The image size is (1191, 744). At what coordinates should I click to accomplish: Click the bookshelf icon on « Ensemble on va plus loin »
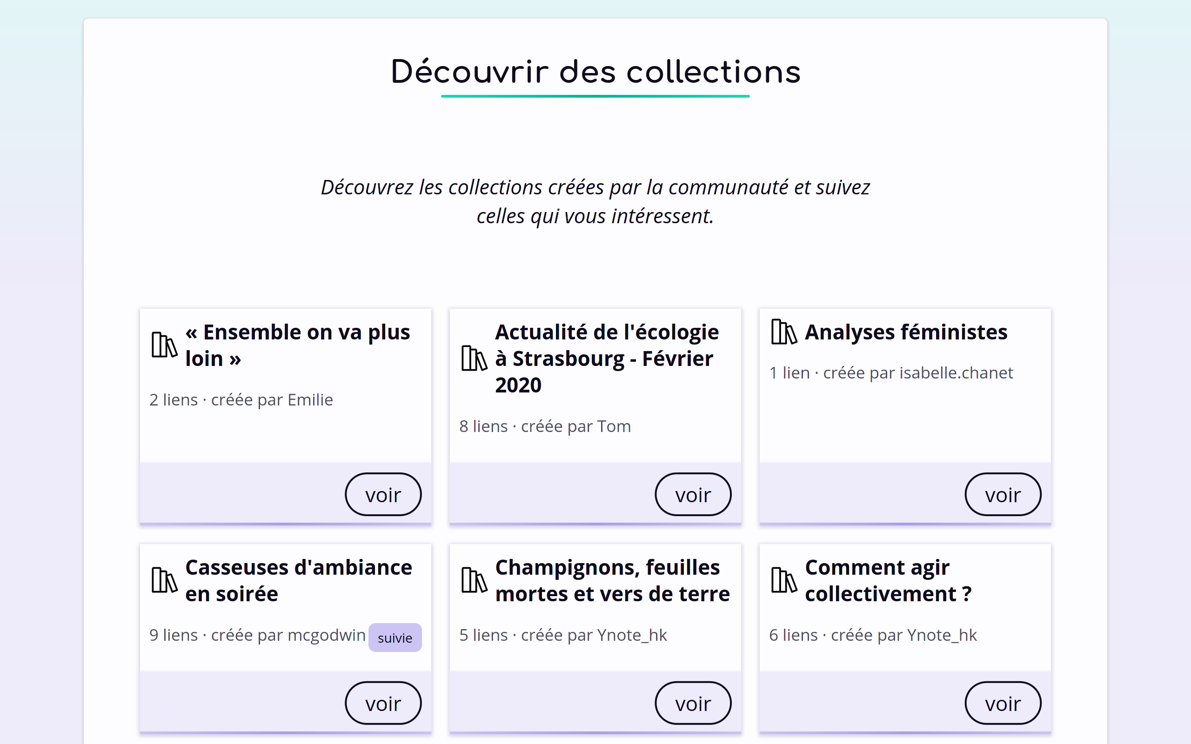164,345
